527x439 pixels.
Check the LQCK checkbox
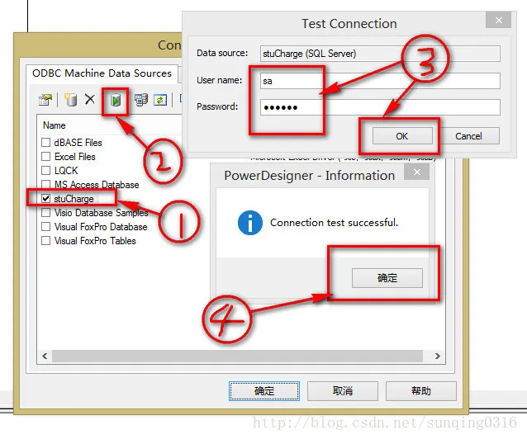coord(45,171)
